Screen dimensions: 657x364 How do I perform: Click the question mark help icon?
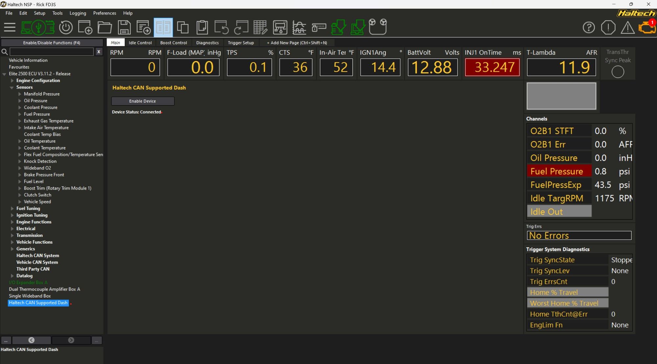589,27
